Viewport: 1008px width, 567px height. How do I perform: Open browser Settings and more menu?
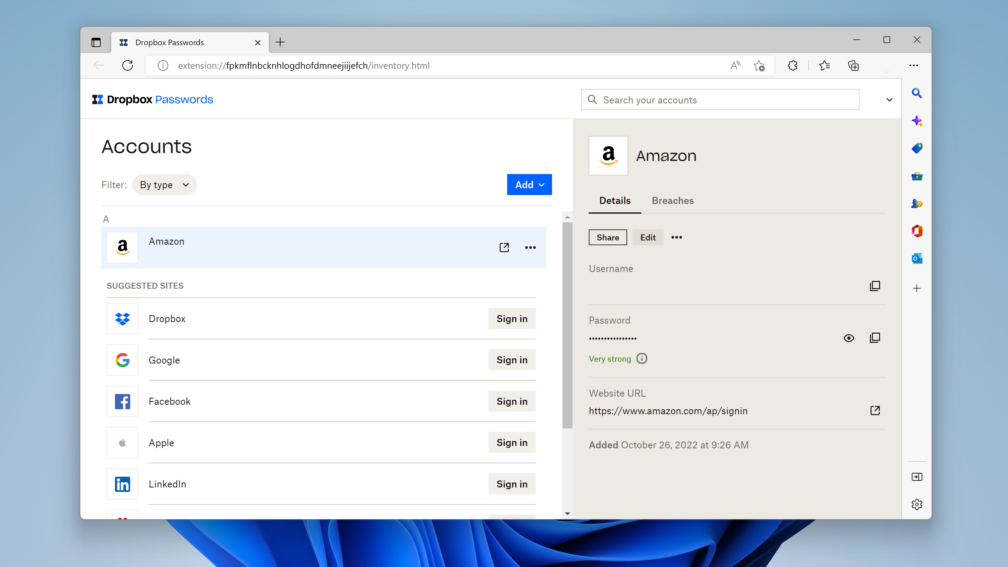[x=913, y=65]
